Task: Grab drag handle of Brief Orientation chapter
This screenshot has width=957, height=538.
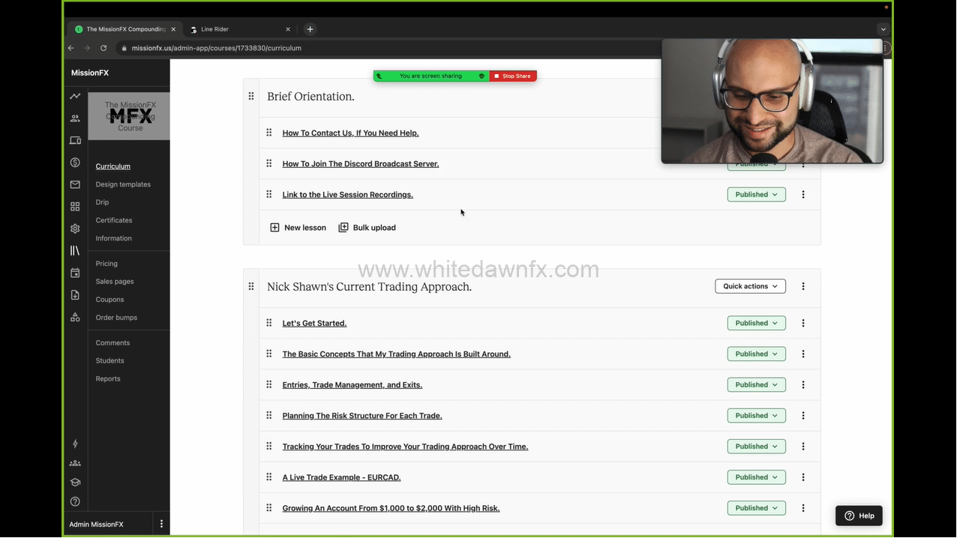Action: [x=251, y=97]
